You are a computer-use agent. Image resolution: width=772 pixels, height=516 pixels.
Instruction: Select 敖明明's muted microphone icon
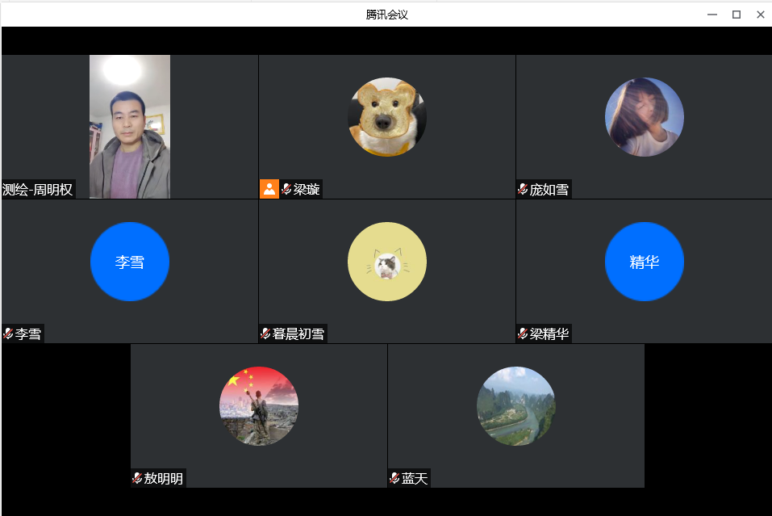(137, 478)
